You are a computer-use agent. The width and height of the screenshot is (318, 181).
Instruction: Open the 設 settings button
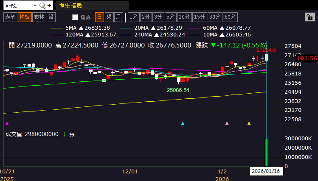click(51, 17)
